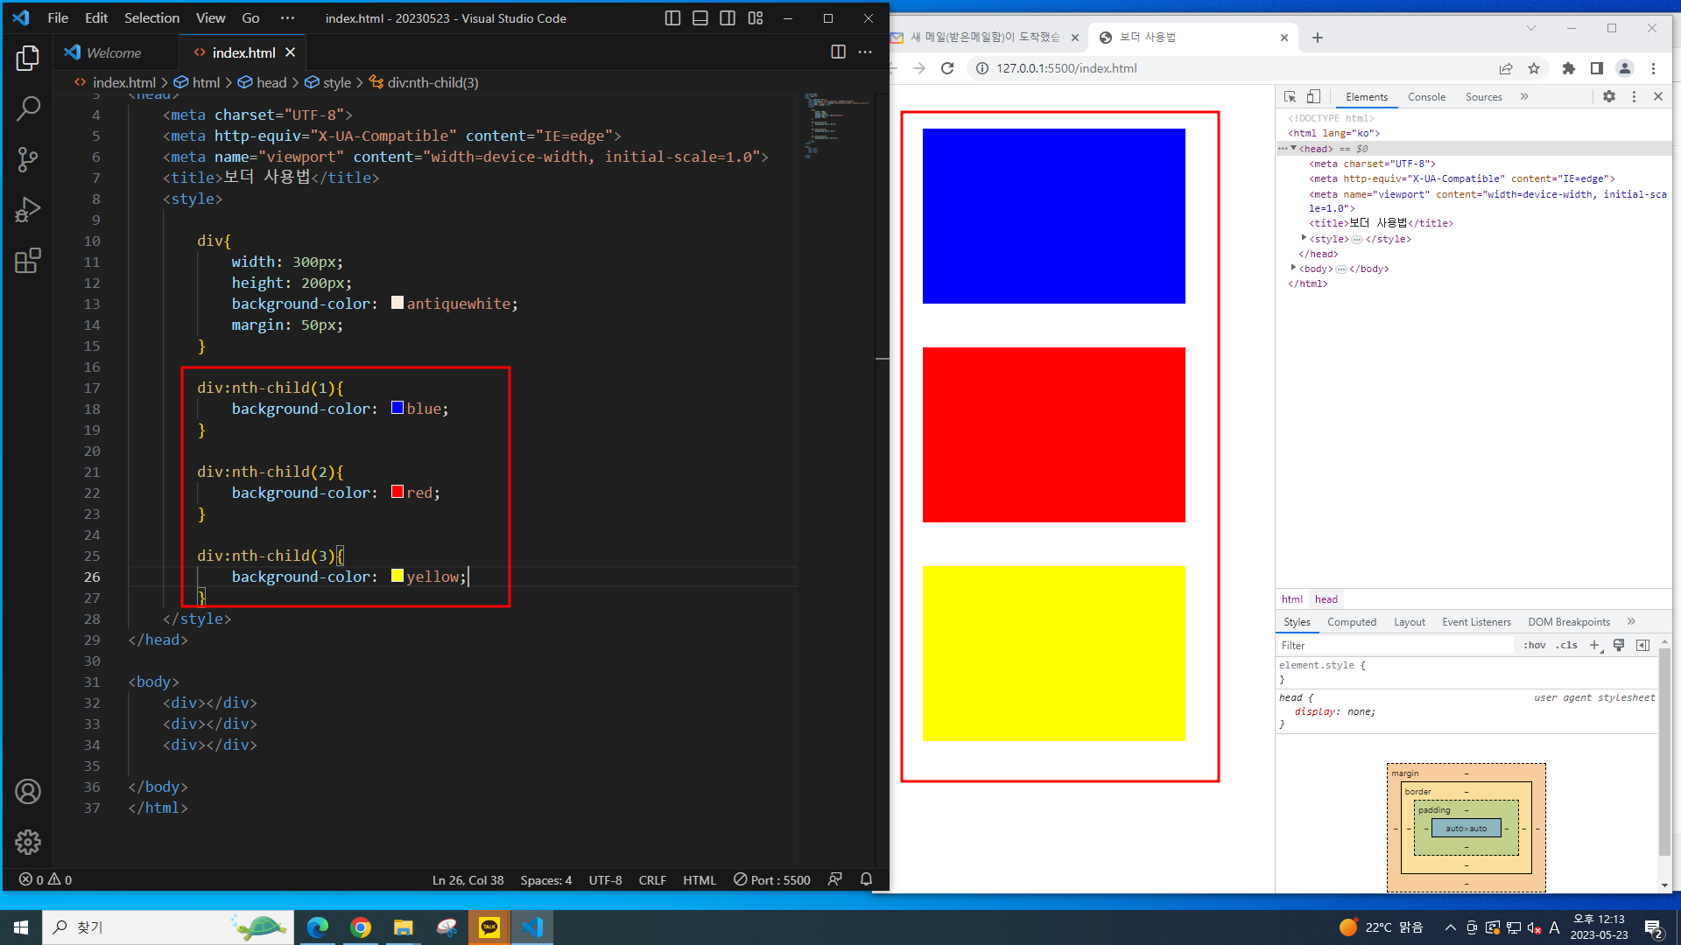Toggle the device toolbar in DevTools
1681x945 pixels.
tap(1313, 97)
